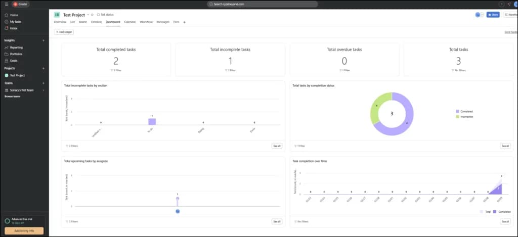
Task: Switch to the Board tab
Action: coord(82,22)
